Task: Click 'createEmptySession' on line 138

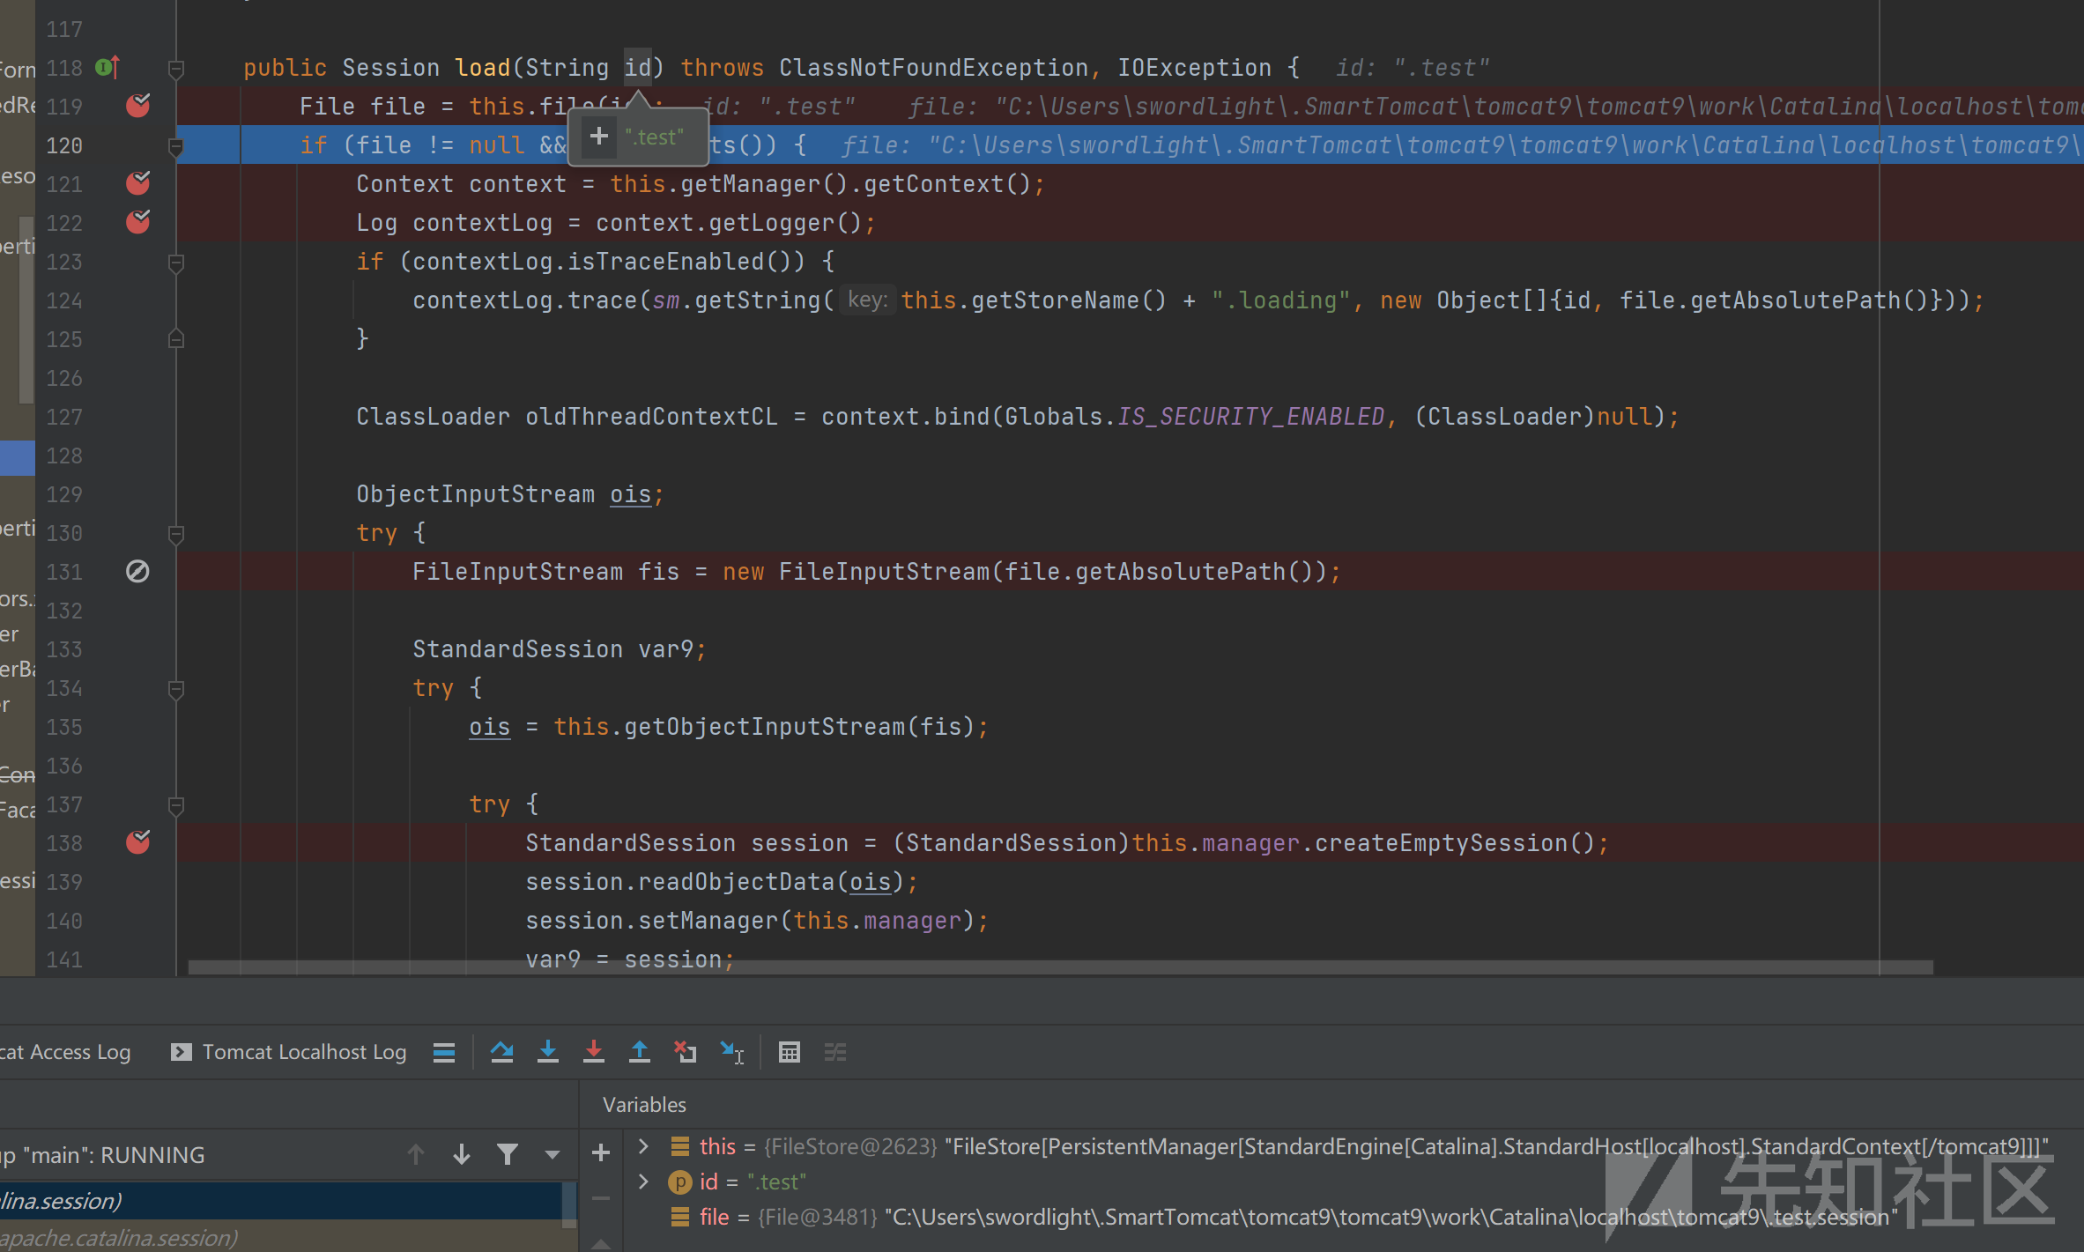Action: pos(1442,843)
